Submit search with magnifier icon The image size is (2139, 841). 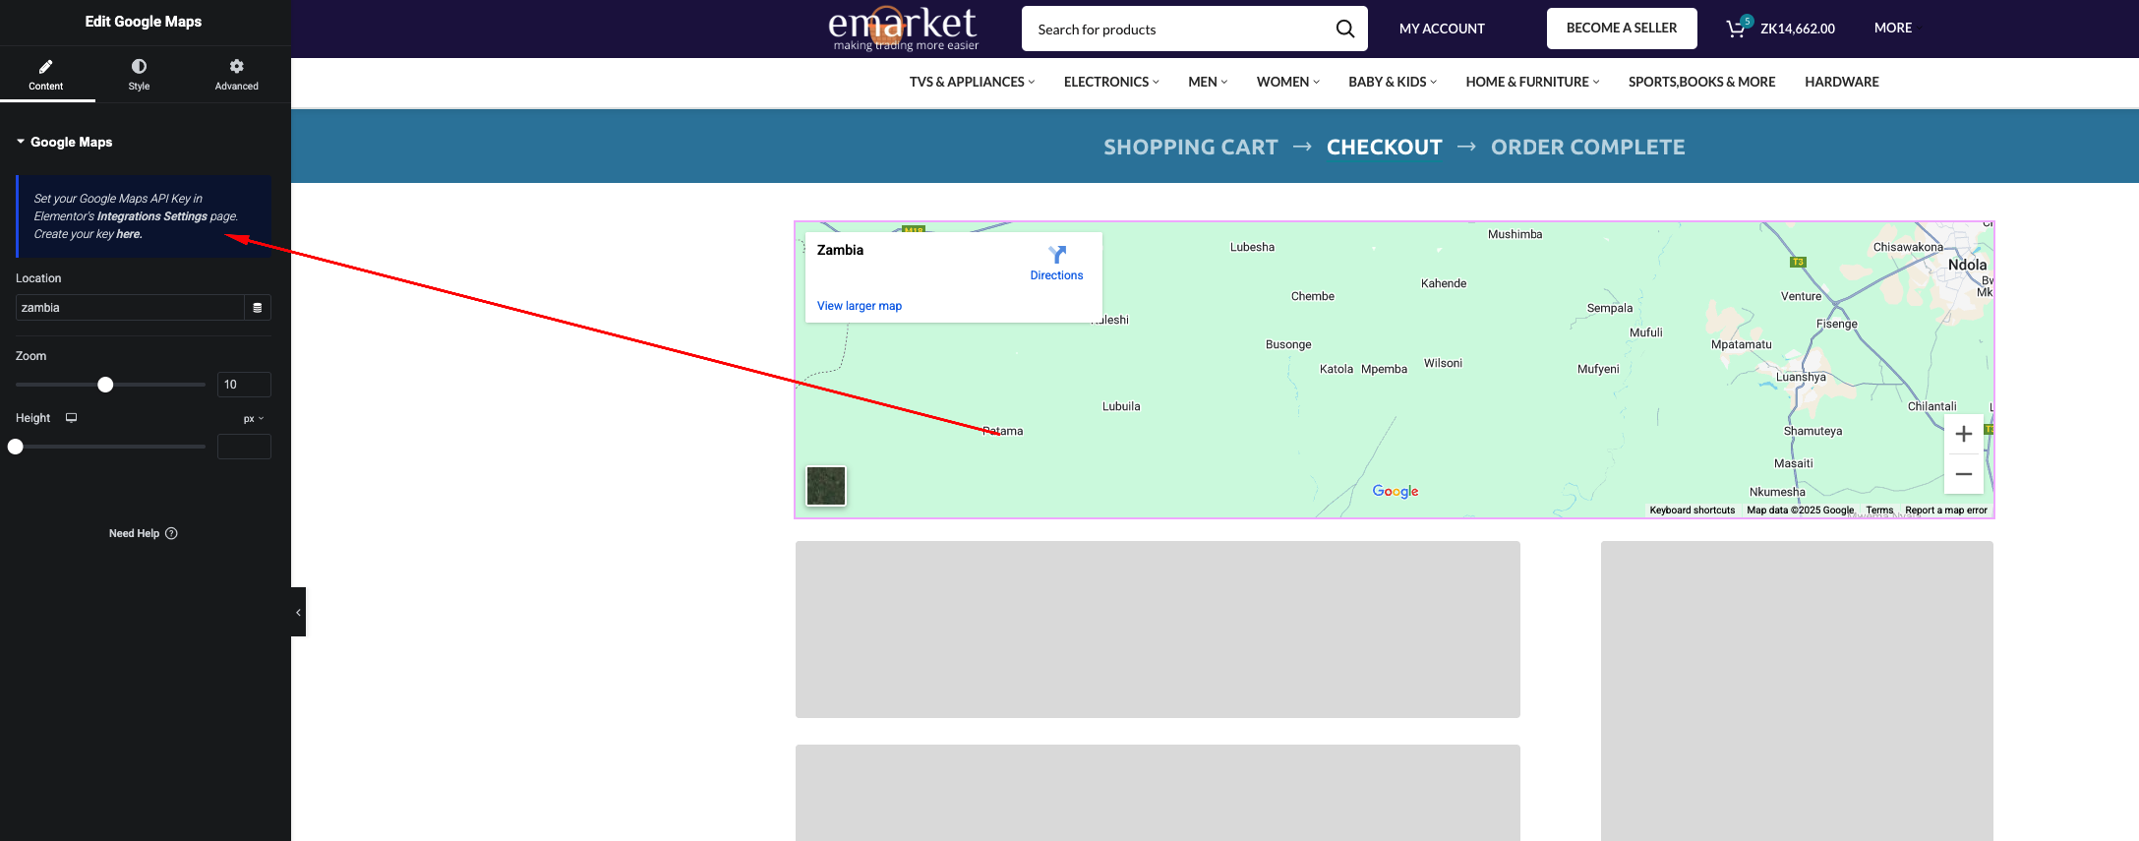pos(1345,30)
